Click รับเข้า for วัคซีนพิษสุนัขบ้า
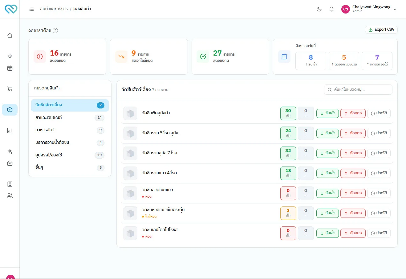The width and height of the screenshot is (406, 279). [328, 113]
